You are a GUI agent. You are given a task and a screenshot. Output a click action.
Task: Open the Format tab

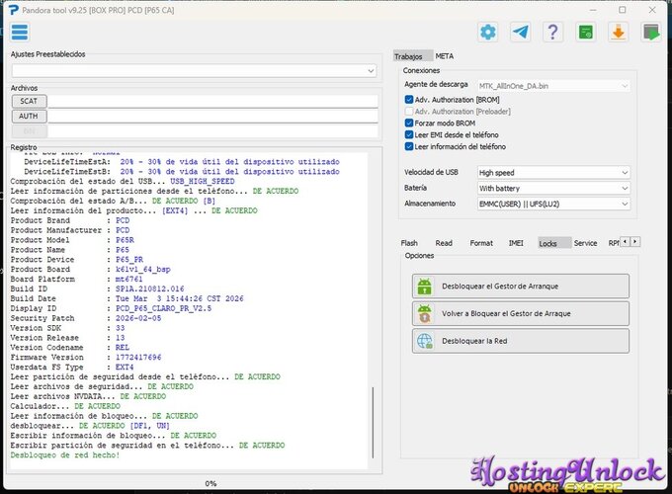[481, 243]
